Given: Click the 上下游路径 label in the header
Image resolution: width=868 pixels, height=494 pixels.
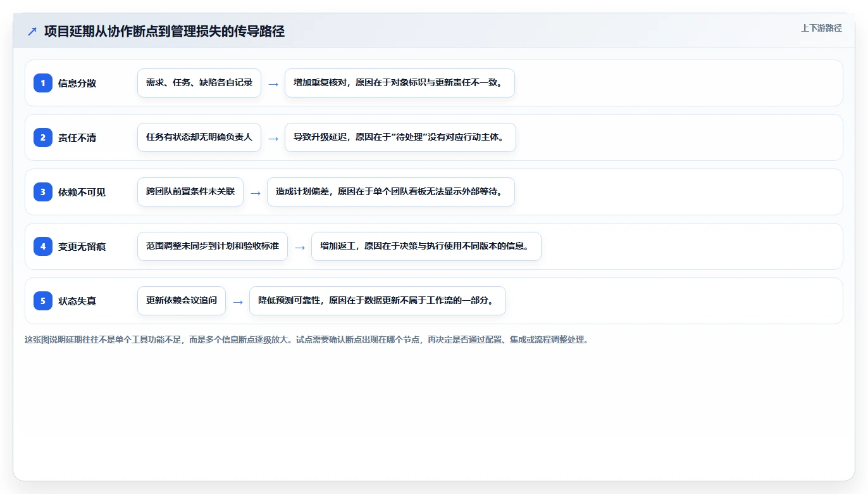Looking at the screenshot, I should point(821,28).
